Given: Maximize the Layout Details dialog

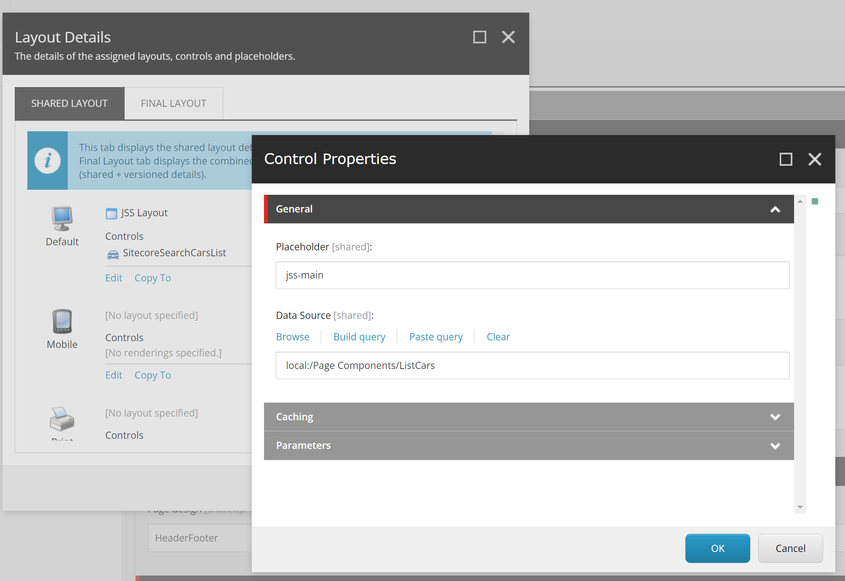Looking at the screenshot, I should point(480,37).
